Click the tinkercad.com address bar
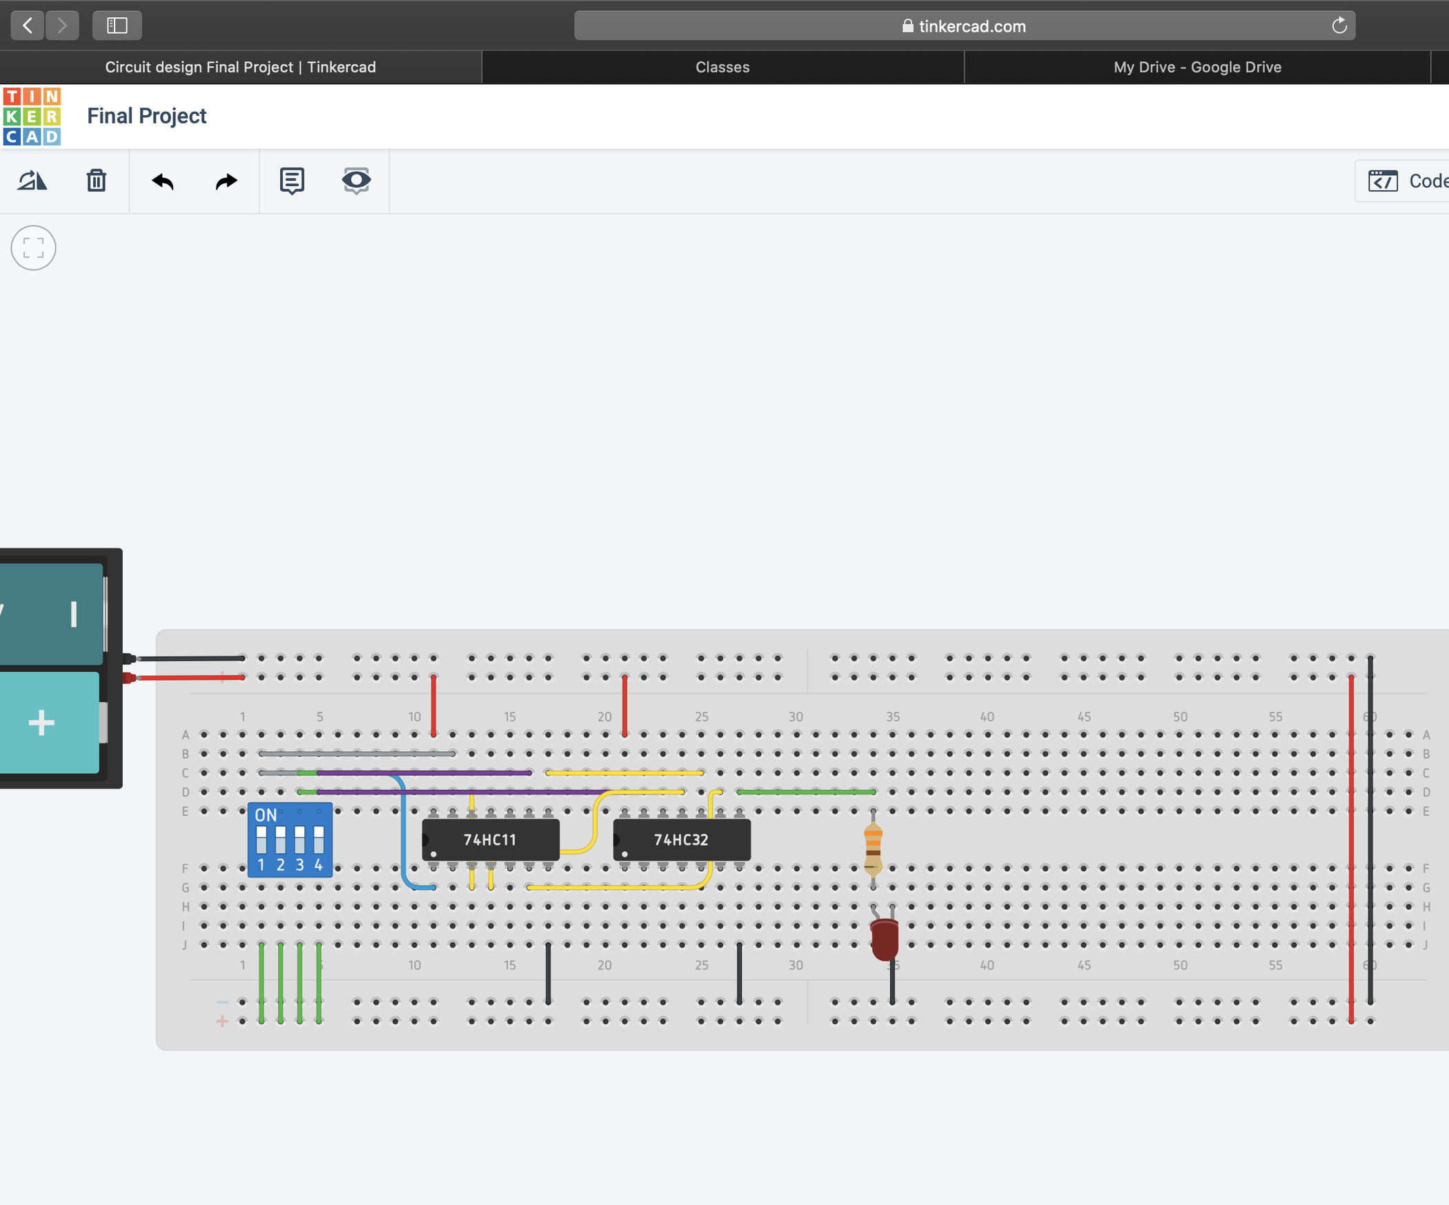This screenshot has height=1205, width=1449. click(x=963, y=26)
